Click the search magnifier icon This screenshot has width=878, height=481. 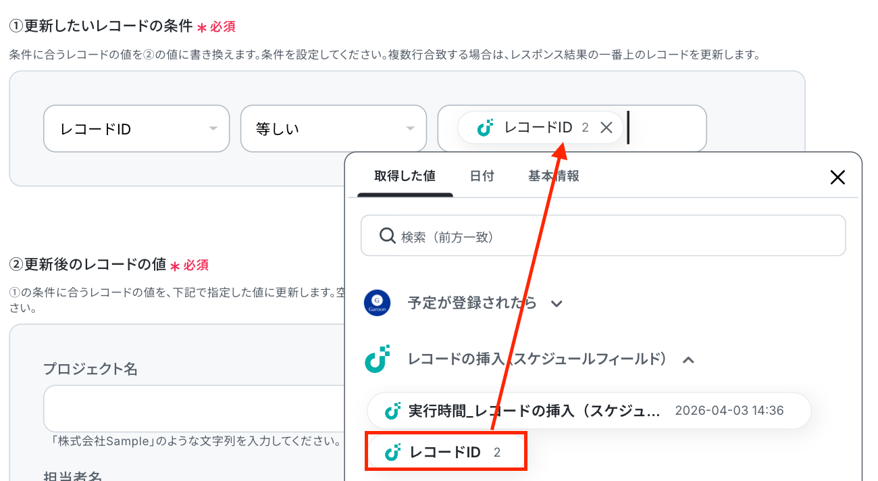(x=387, y=236)
